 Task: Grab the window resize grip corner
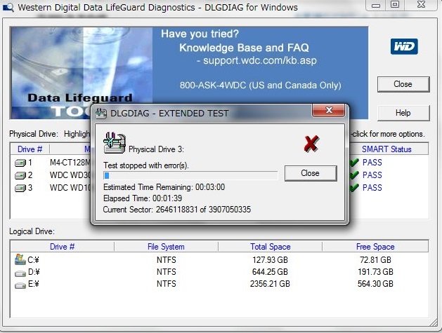(434, 323)
